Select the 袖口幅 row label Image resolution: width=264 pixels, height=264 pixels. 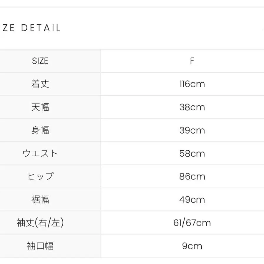(x=40, y=246)
